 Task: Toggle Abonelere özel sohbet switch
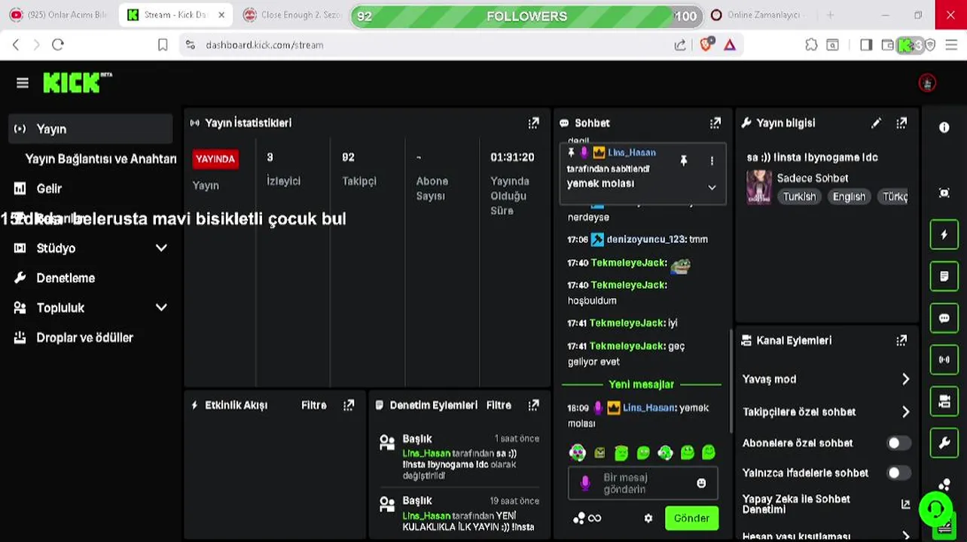[x=898, y=443]
